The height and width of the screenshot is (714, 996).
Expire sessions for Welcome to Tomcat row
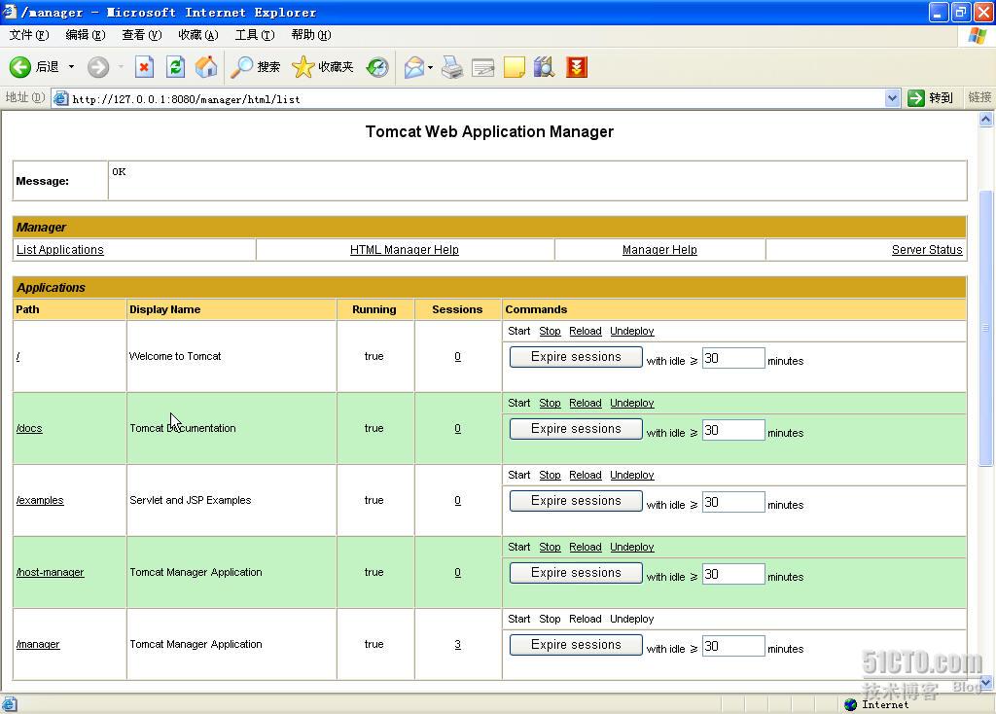(576, 357)
